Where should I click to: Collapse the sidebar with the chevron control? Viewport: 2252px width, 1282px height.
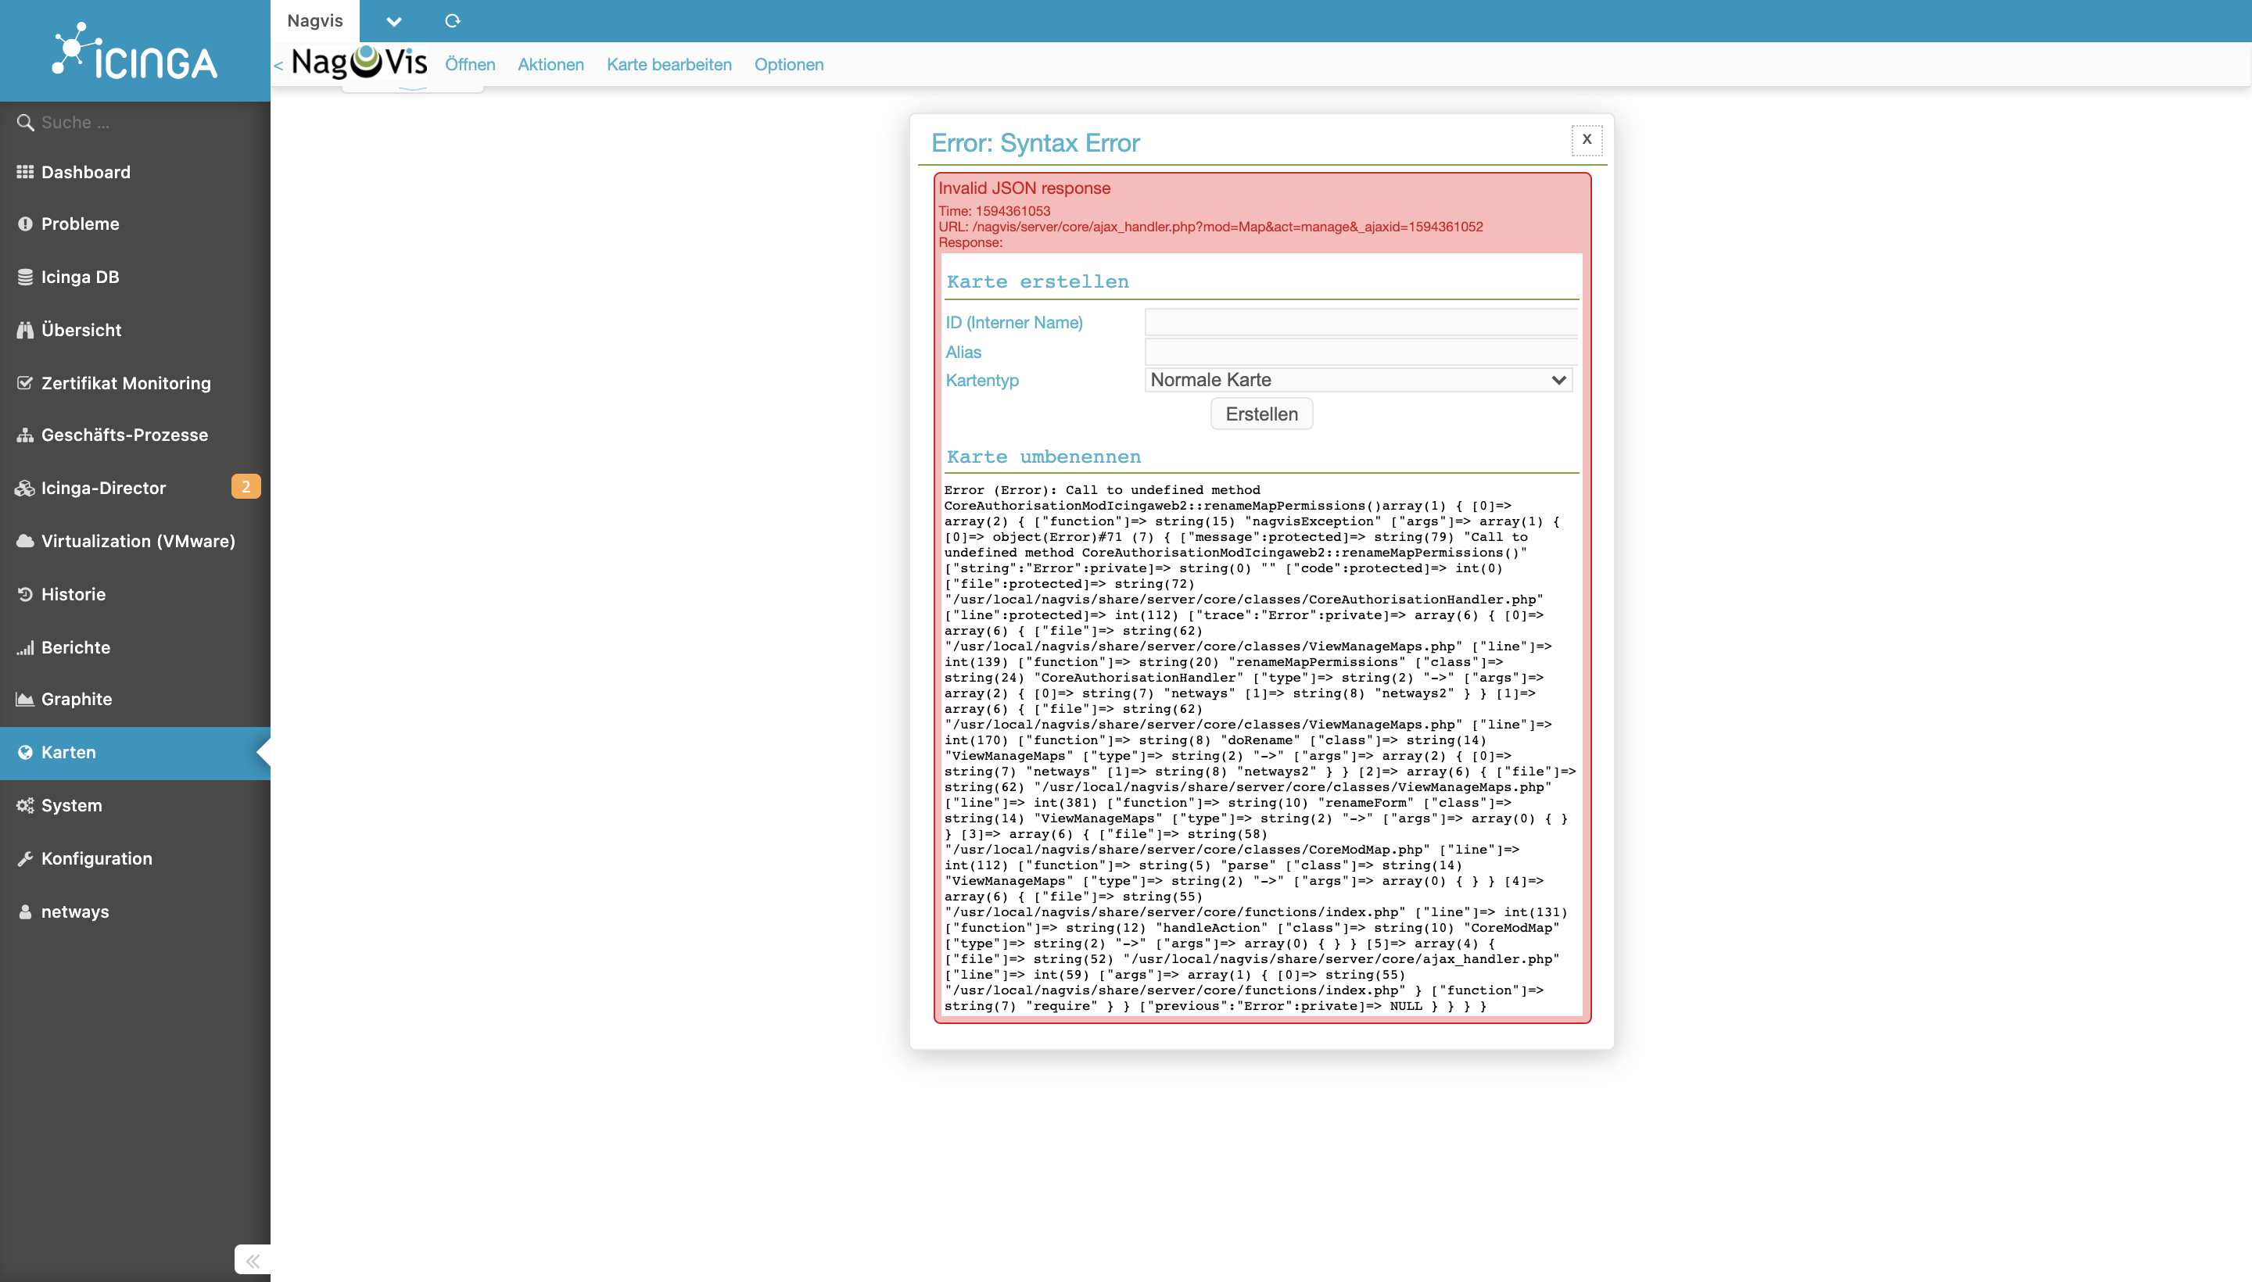pos(252,1259)
